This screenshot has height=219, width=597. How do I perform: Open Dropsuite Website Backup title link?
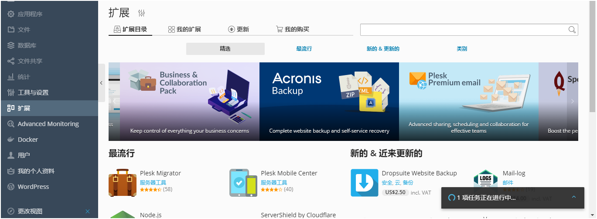coord(419,173)
